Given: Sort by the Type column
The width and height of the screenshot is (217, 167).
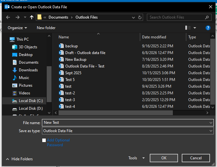Looking at the screenshot, I should tap(192, 37).
